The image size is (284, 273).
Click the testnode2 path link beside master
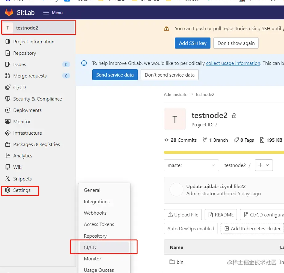tap(235, 165)
